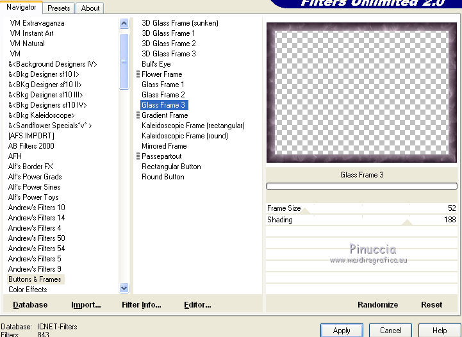Select Andrew's Filters 10 category

(37, 208)
